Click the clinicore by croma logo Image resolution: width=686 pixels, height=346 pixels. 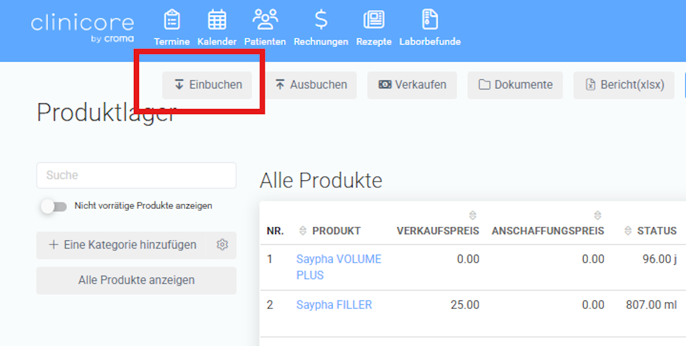(82, 27)
